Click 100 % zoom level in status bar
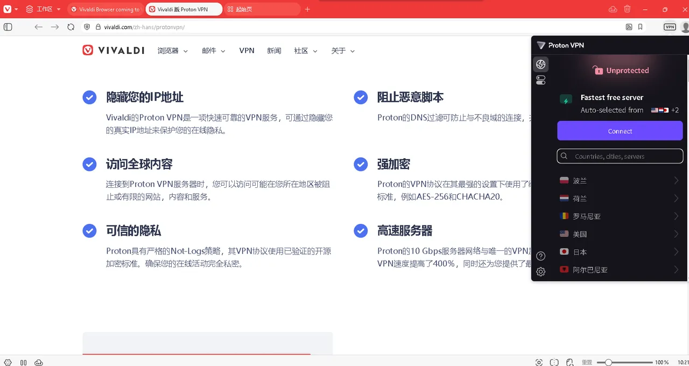The height and width of the screenshot is (366, 689). tap(662, 362)
